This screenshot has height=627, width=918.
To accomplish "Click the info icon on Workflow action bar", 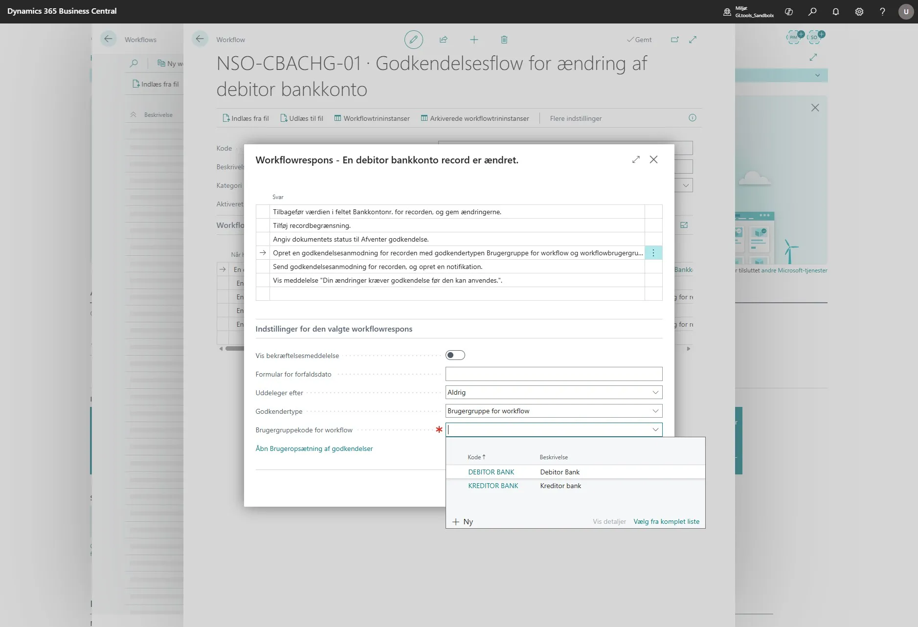I will point(693,118).
